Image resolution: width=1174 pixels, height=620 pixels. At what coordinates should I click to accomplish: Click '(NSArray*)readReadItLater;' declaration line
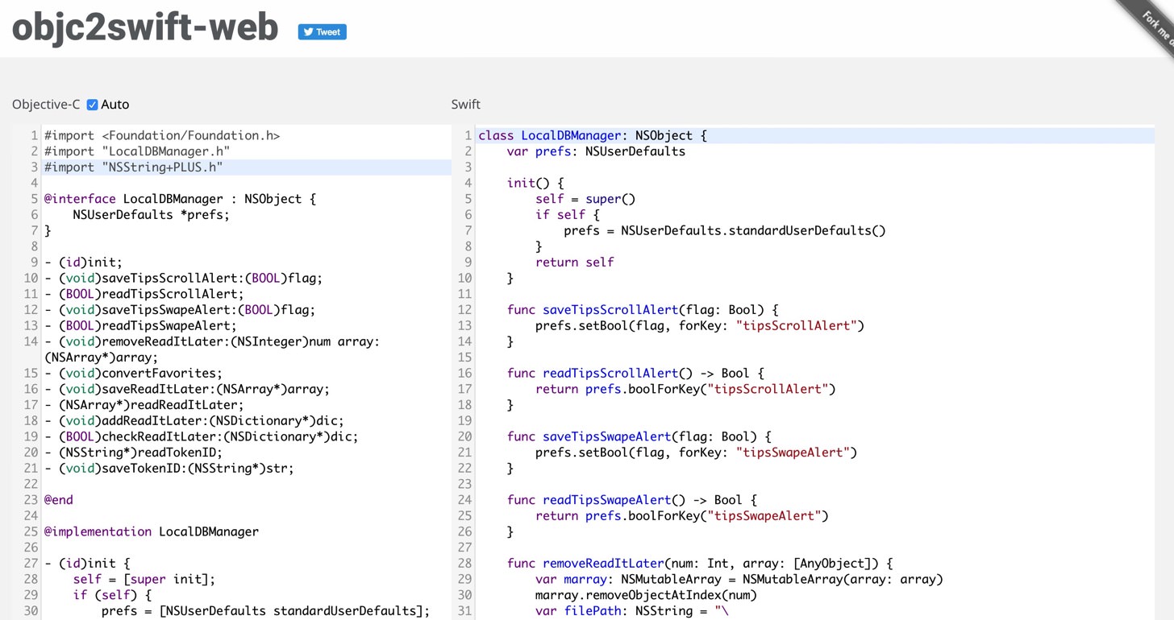tap(144, 405)
